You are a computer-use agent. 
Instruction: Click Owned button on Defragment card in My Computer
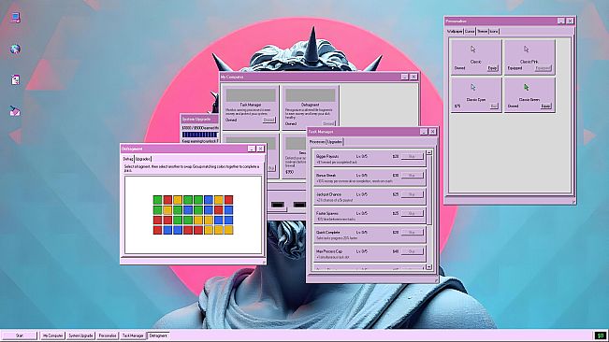pos(328,123)
